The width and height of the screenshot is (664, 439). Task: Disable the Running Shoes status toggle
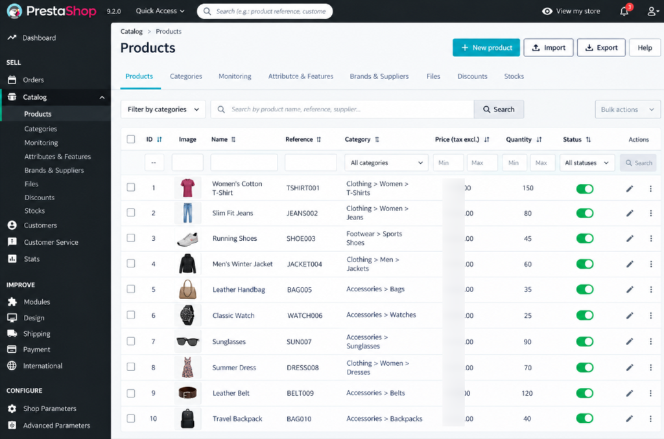[x=585, y=238]
